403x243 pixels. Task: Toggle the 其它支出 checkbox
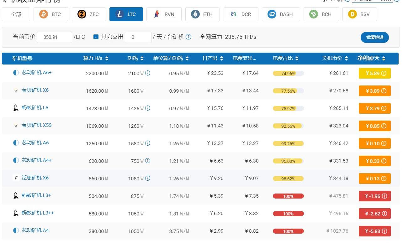coord(96,37)
